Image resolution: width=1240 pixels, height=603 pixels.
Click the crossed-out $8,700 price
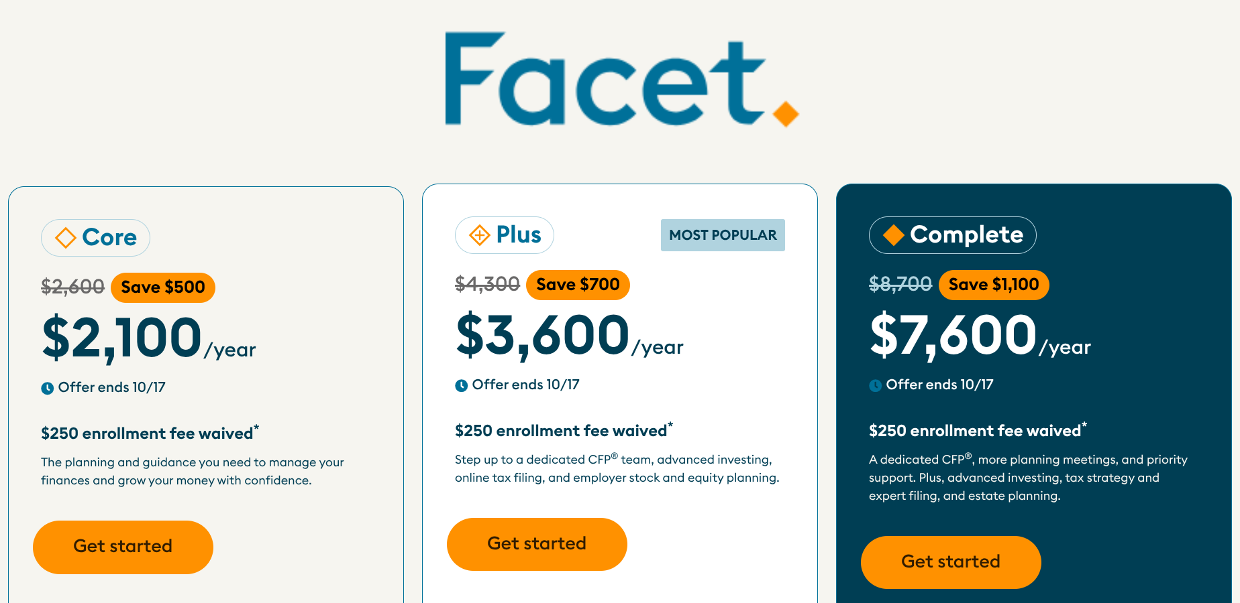tap(900, 285)
